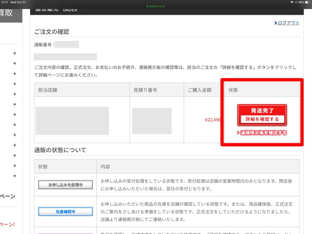Tap the location arrow icon in status bar
Viewport: 312px width, 234px height.
click(296, 2)
